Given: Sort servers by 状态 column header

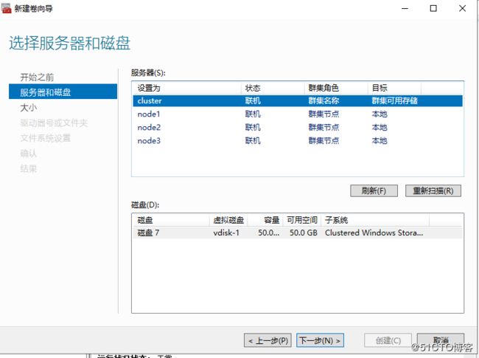Looking at the screenshot, I should click(x=273, y=88).
